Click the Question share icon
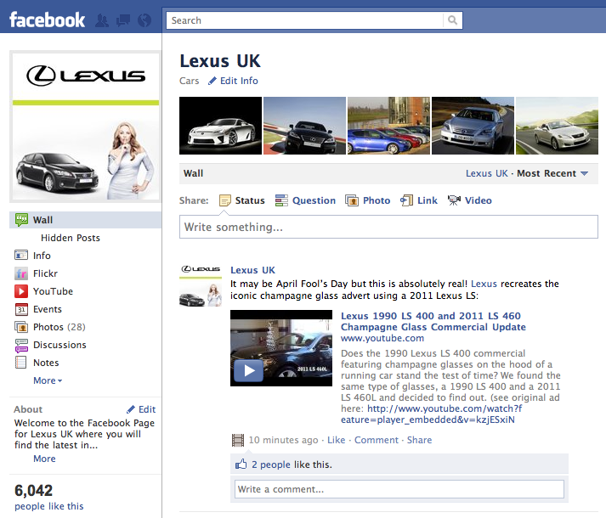Image resolution: width=606 pixels, height=518 pixels. pyautogui.click(x=281, y=200)
